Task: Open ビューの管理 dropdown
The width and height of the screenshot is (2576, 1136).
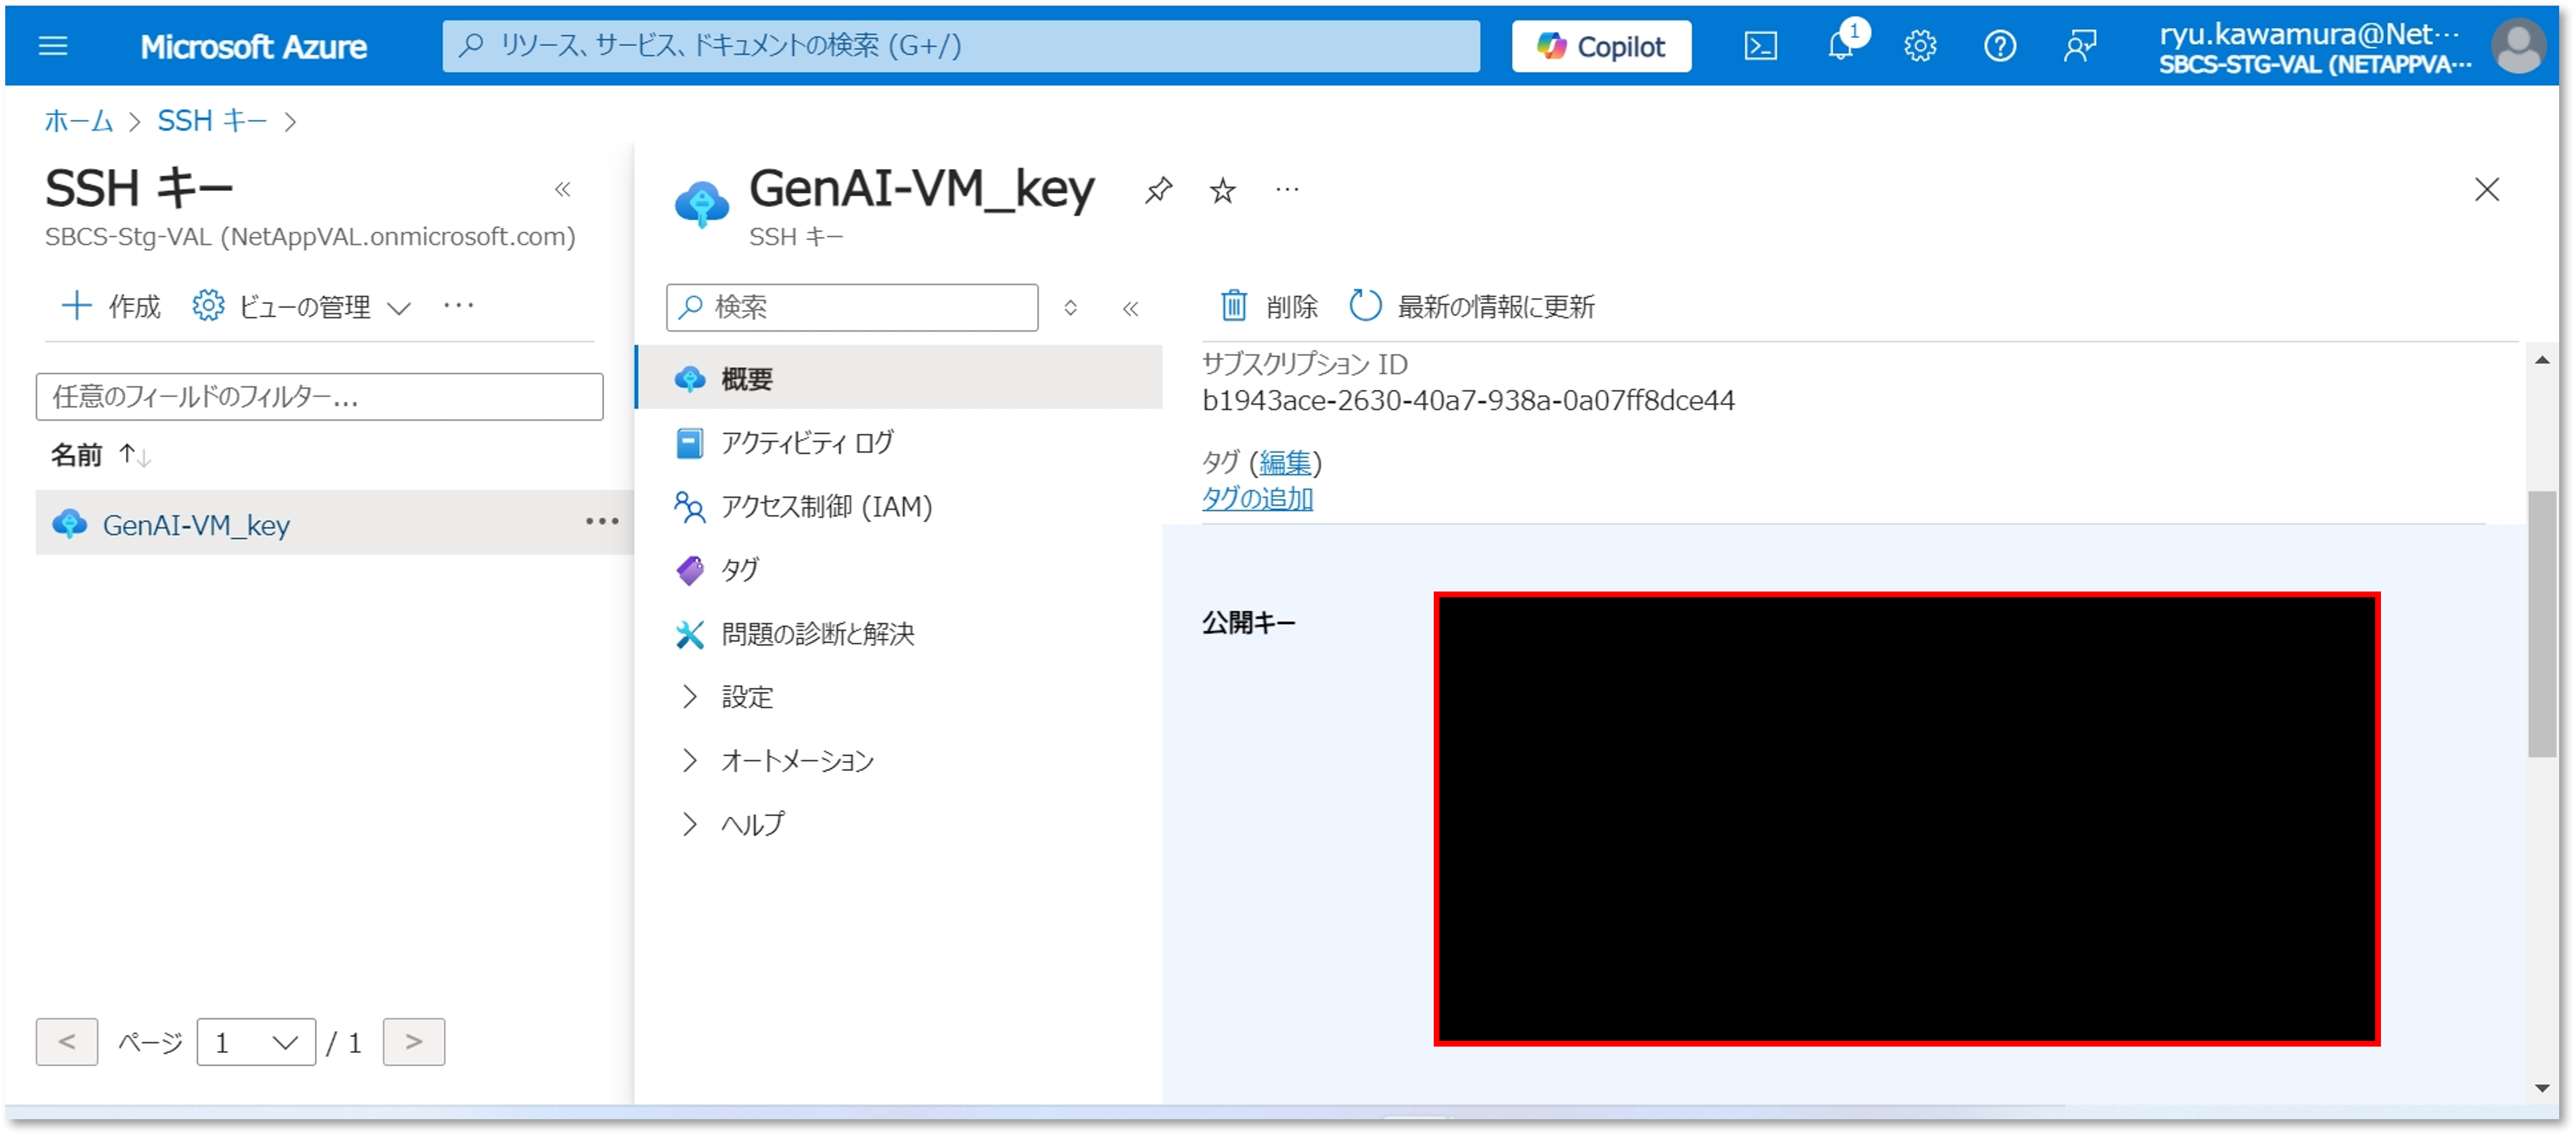Action: click(301, 306)
